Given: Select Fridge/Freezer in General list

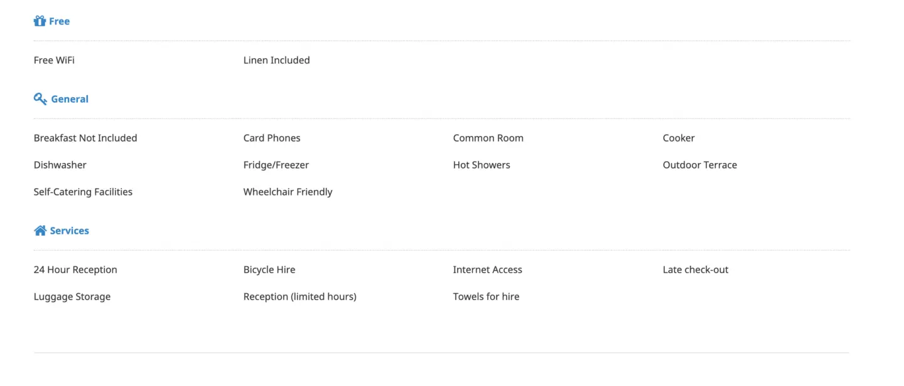Looking at the screenshot, I should (276, 165).
